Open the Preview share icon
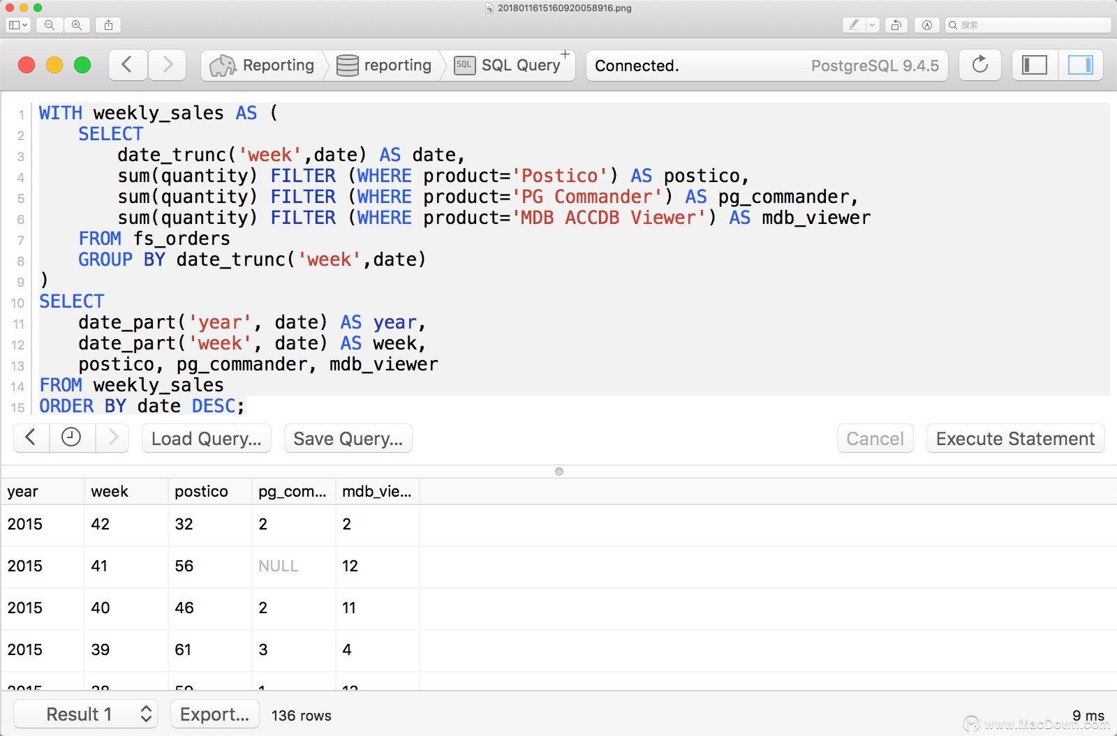 tap(108, 25)
